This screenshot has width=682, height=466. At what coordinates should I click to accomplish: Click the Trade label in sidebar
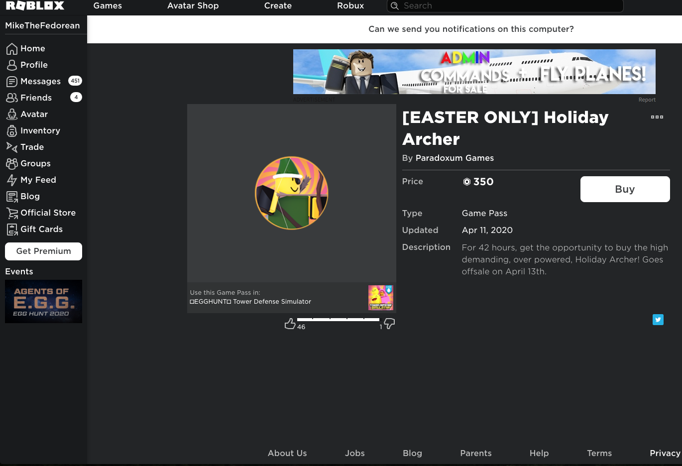click(x=32, y=147)
